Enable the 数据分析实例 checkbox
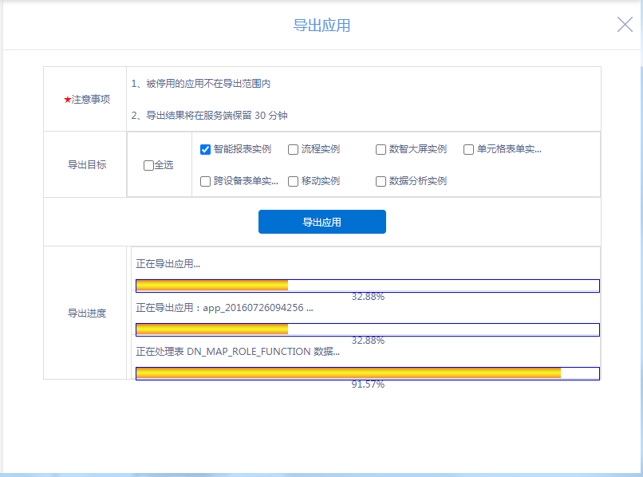This screenshot has height=477, width=643. (x=381, y=181)
